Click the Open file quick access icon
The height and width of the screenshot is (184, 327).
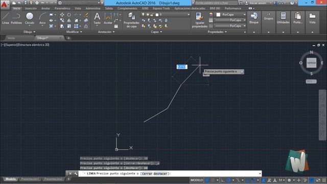tap(19, 3)
